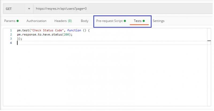
Task: Switch to Headers (8) tab
Action: (63, 21)
